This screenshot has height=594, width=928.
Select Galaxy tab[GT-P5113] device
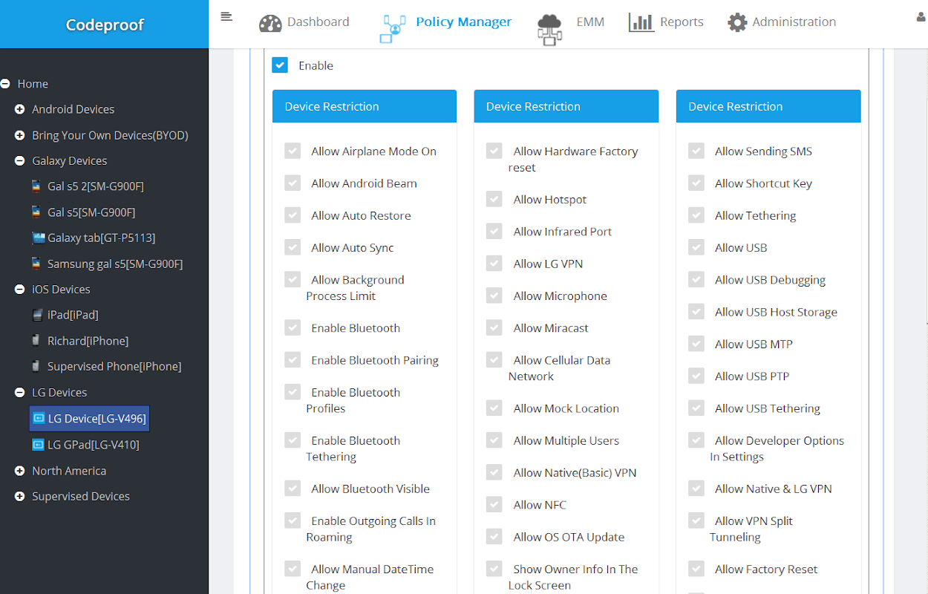tap(101, 238)
